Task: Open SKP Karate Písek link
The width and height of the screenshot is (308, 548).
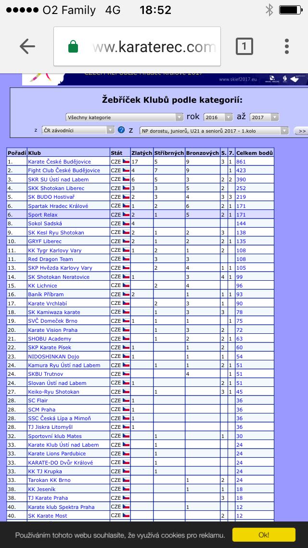Action: [x=50, y=347]
